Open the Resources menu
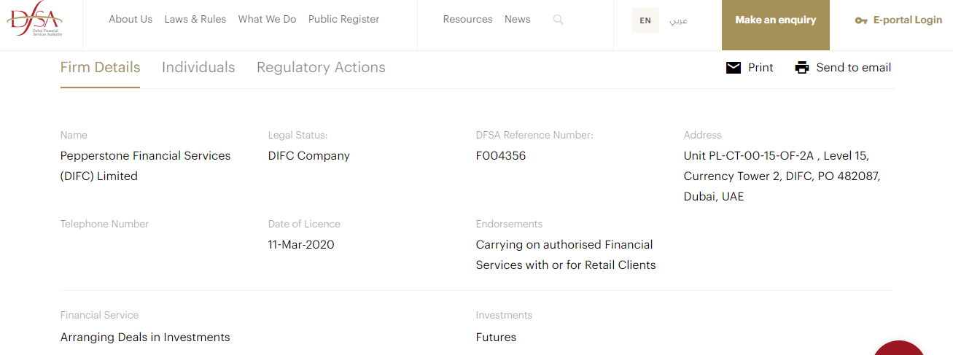Image resolution: width=953 pixels, height=355 pixels. (467, 20)
